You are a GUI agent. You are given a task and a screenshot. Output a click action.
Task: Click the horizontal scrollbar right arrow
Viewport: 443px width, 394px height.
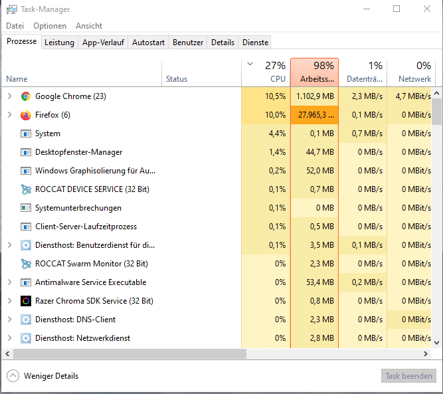(x=426, y=354)
